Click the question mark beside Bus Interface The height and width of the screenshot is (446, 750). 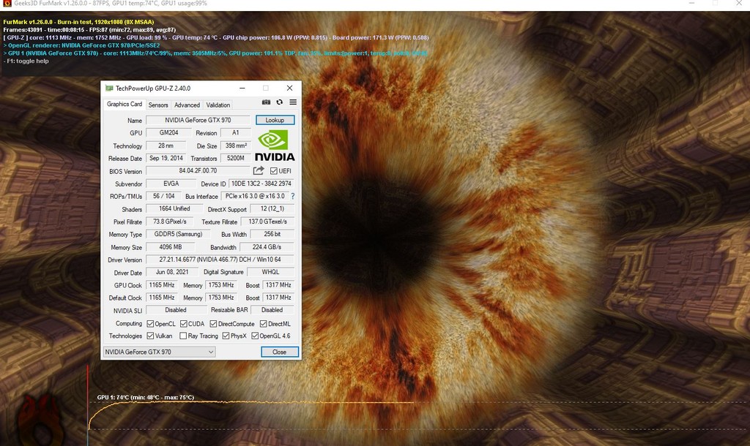292,195
